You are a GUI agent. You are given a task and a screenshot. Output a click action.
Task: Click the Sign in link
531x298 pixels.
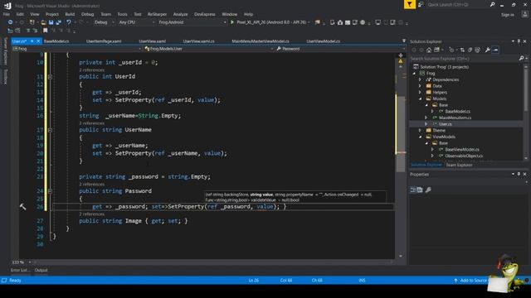point(507,15)
